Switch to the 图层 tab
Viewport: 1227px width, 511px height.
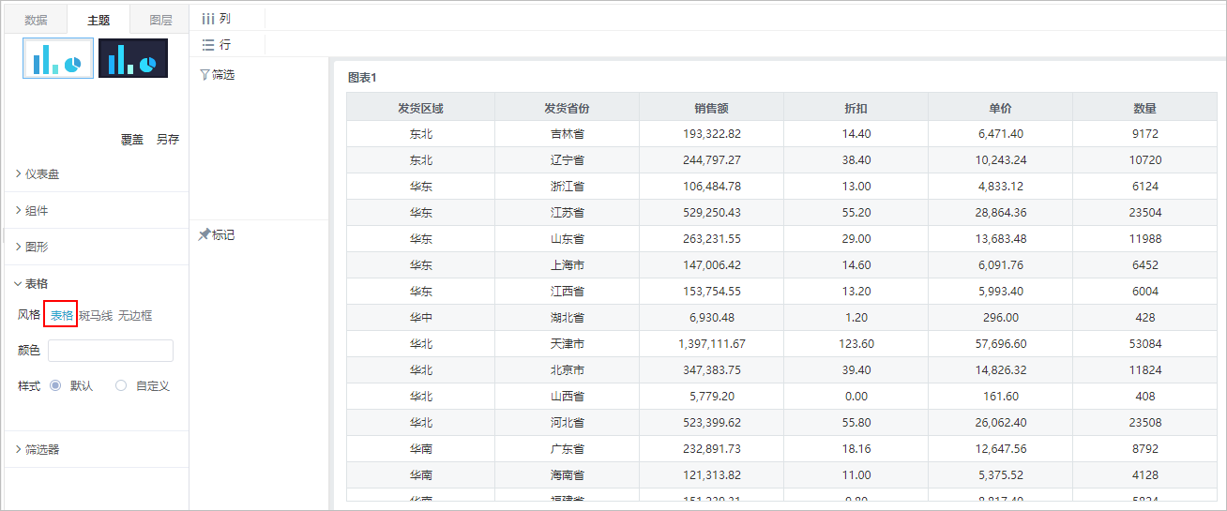161,20
